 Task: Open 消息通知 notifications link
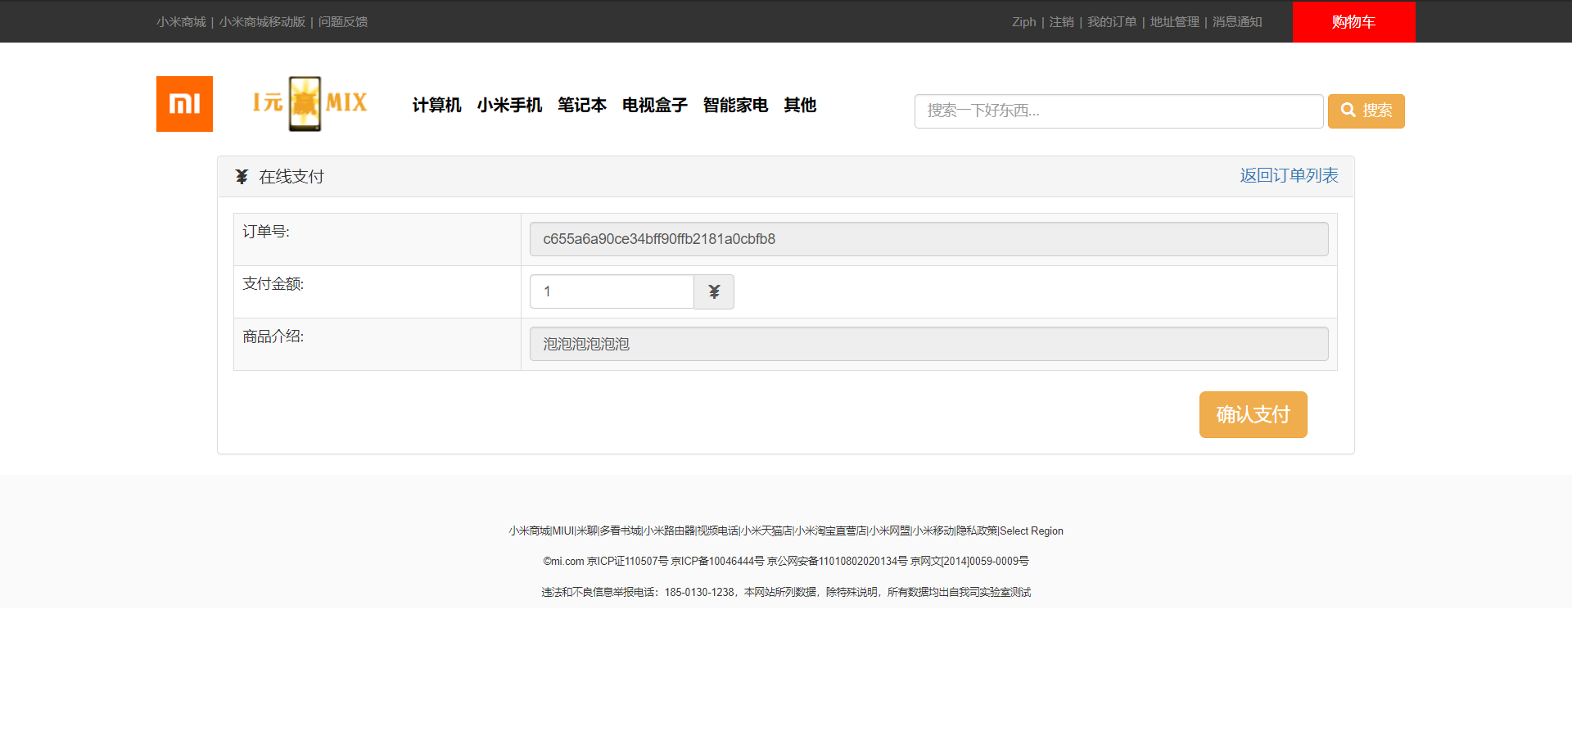pos(1237,22)
